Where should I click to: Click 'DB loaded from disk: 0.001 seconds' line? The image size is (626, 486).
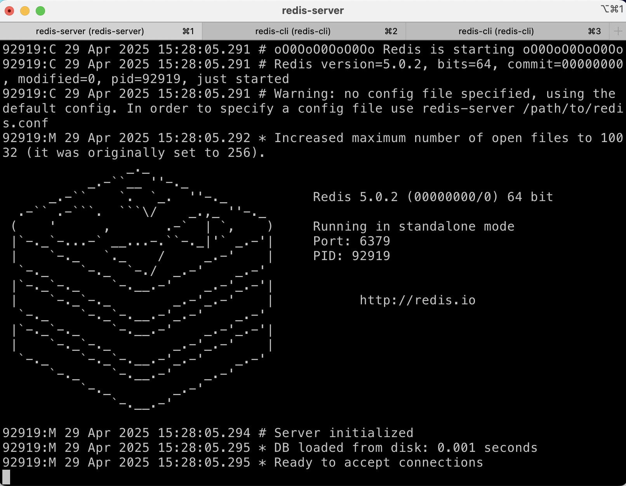click(270, 448)
